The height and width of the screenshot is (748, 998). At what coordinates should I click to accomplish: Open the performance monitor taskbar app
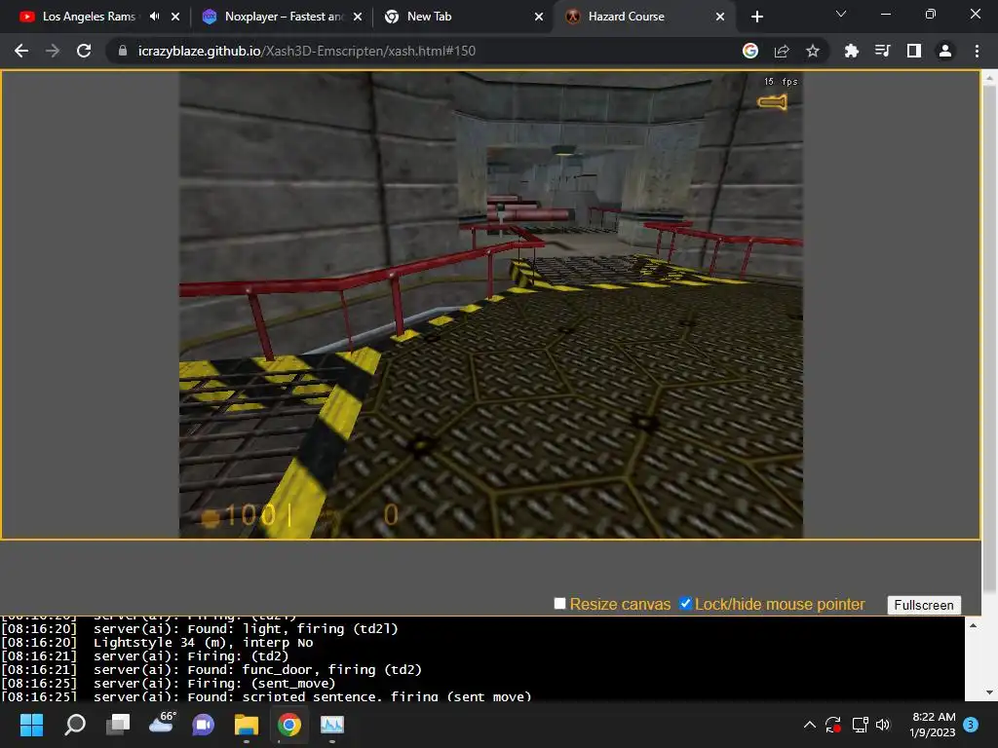pos(331,725)
